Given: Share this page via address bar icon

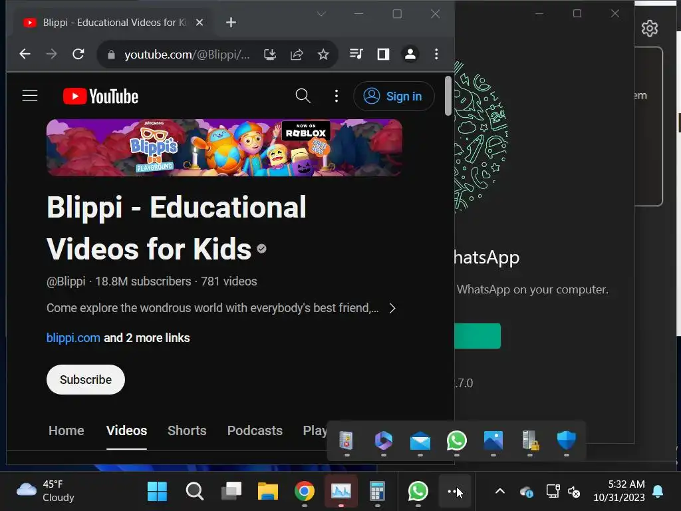Looking at the screenshot, I should point(297,55).
